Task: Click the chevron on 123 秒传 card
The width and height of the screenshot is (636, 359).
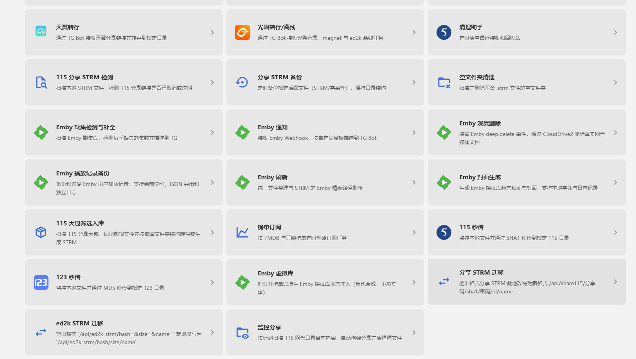Action: pyautogui.click(x=212, y=282)
